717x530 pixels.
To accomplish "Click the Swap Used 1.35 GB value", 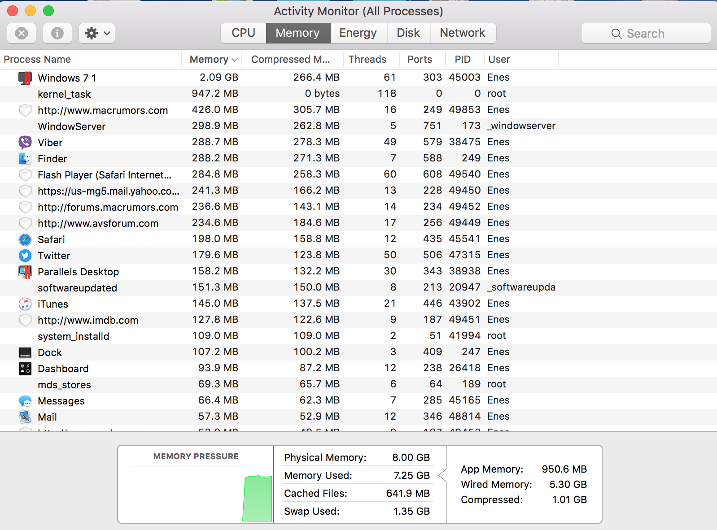I will [412, 511].
